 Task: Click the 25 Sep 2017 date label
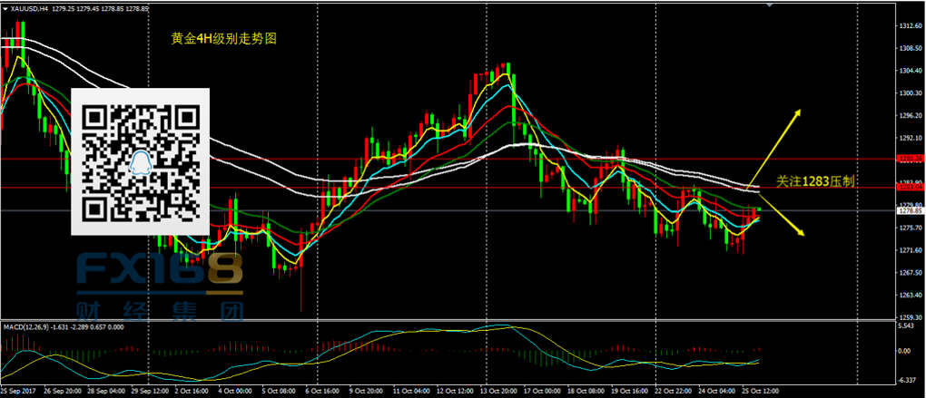tap(20, 392)
